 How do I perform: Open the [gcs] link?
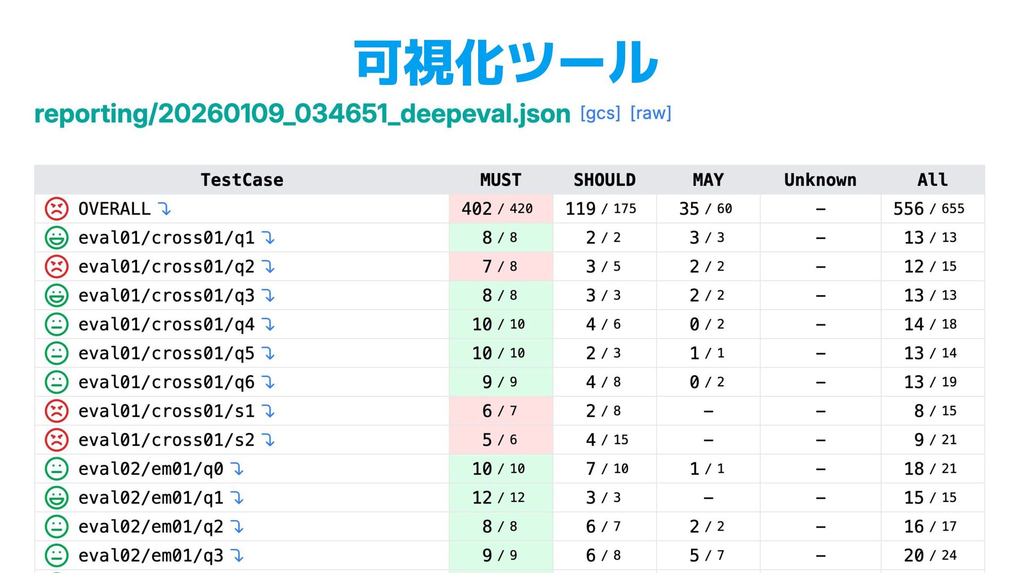tap(600, 113)
